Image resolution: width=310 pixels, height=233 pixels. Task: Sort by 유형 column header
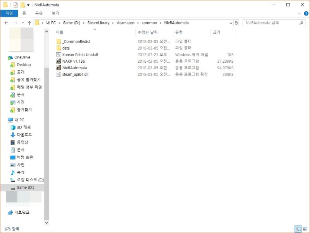pyautogui.click(x=179, y=32)
